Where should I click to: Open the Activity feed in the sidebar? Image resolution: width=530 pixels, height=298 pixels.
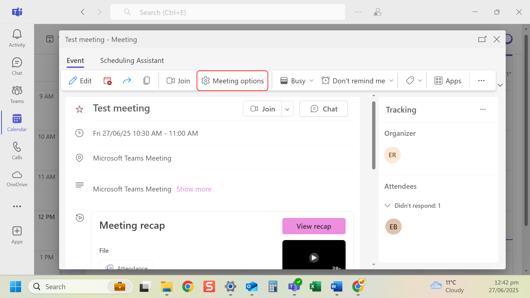click(x=17, y=38)
